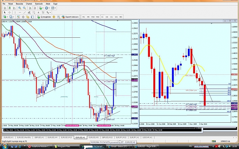The image size is (239, 149).
Task: Open the Chartok menu
Action: [x=29, y=4]
